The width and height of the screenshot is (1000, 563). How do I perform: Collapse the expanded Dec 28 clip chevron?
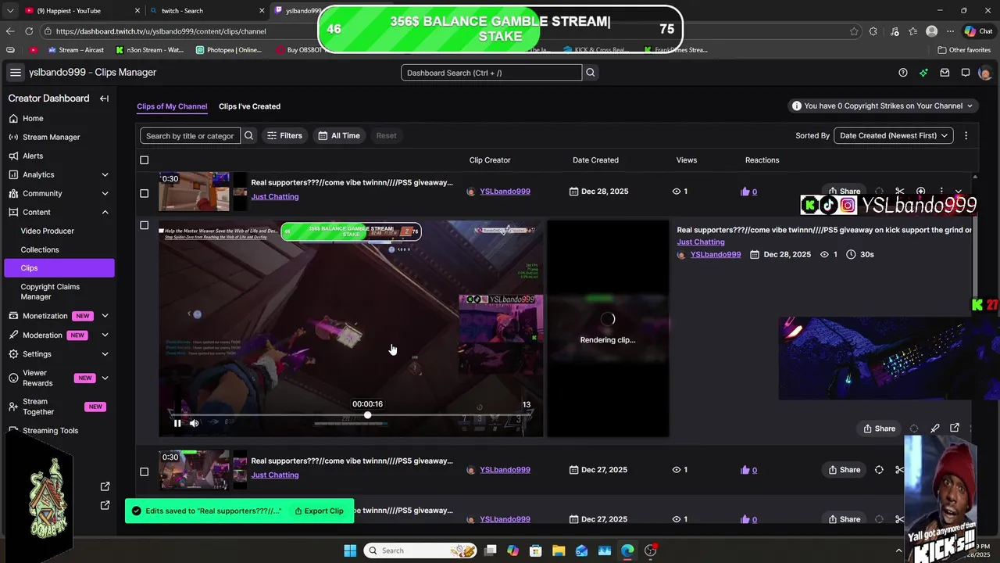[x=959, y=192]
